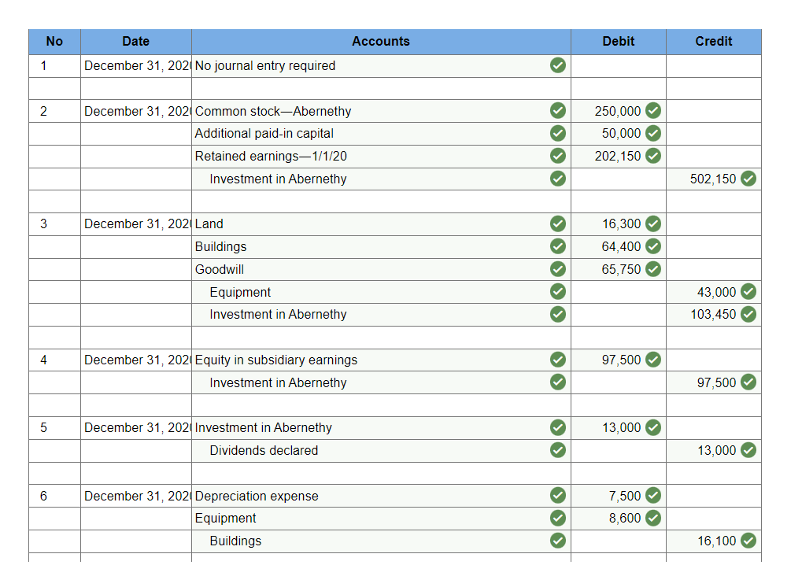The width and height of the screenshot is (802, 565).
Task: Click checkmark beside No journal entry required
Action: (x=557, y=65)
